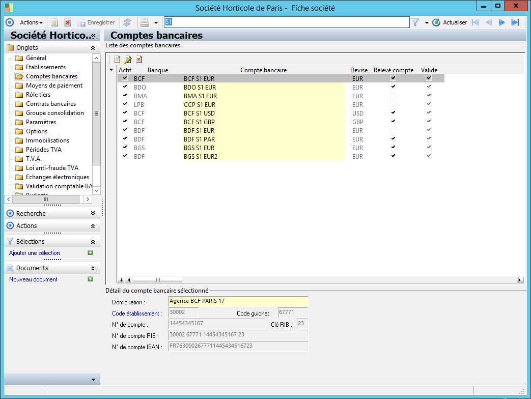531x399 pixels.
Task: Click the printer icon
Action: 145,22
